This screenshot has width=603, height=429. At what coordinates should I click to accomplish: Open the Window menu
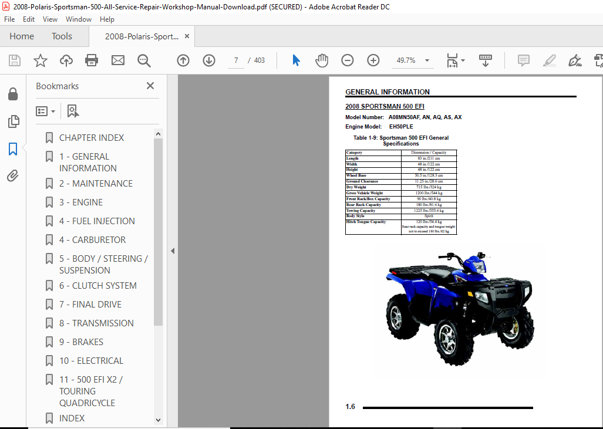coord(79,19)
